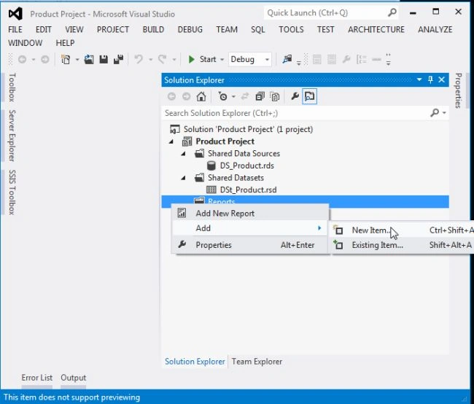This screenshot has height=404, width=474.
Task: Toggle the Preview Selected Items button
Action: 309,96
